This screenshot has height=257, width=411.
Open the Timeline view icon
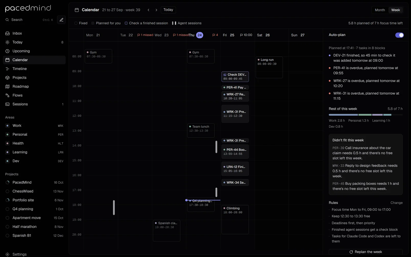[x=7, y=69]
